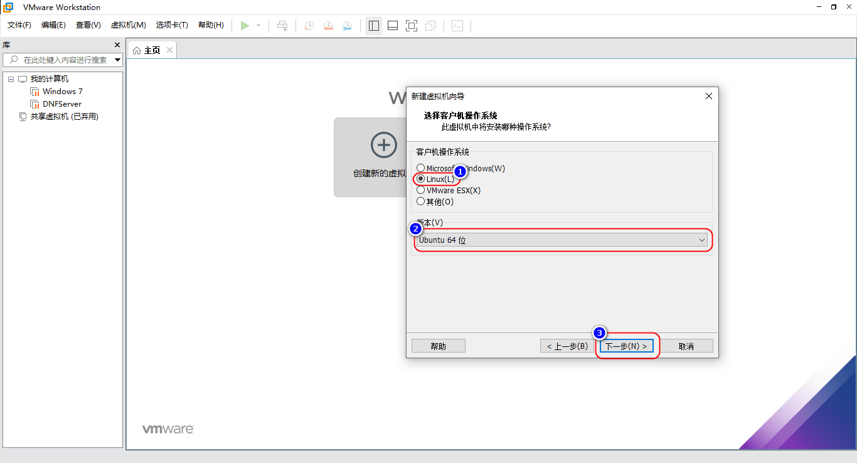
Task: Collapse the 我的计算机 tree node
Action: point(11,79)
